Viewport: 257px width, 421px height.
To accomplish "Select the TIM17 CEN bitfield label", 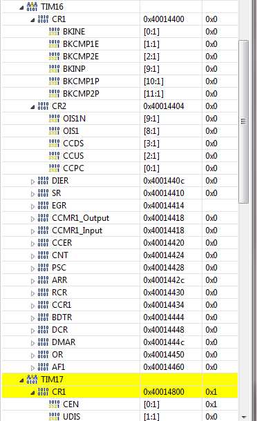I will pyautogui.click(x=70, y=404).
